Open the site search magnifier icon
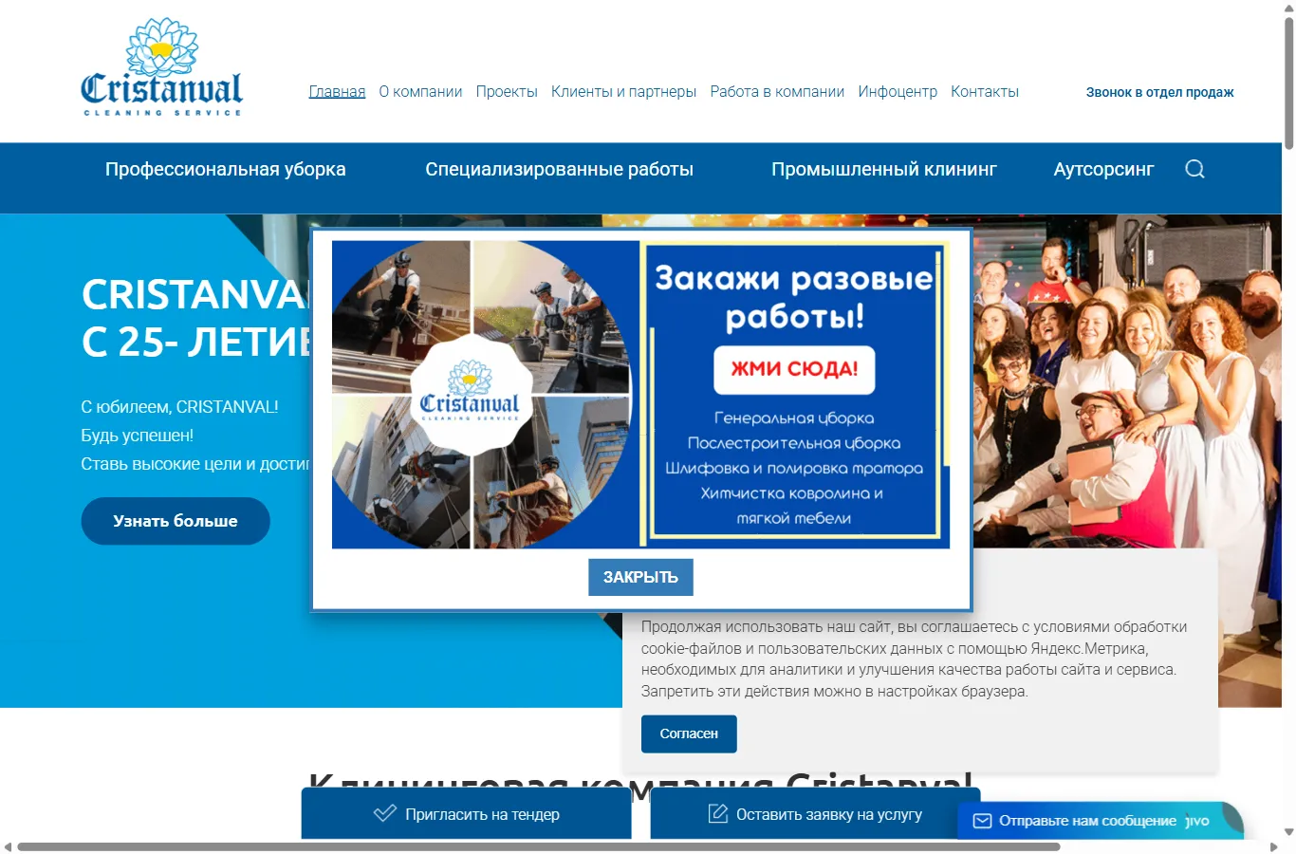Image resolution: width=1296 pixels, height=854 pixels. point(1194,169)
